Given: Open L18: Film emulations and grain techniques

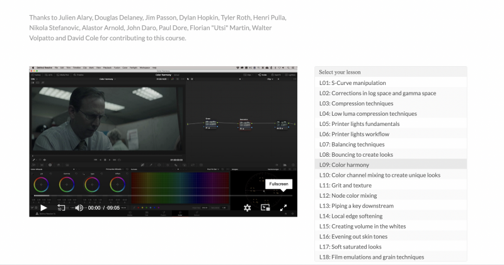Looking at the screenshot, I should tap(391, 257).
